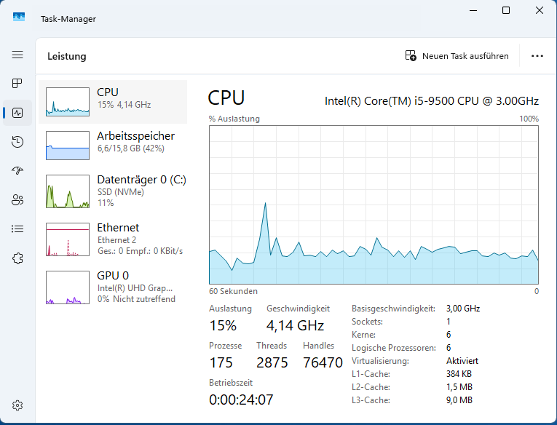Select the Ethernet performance entry
Viewport: 557px width, 425px height.
113,239
